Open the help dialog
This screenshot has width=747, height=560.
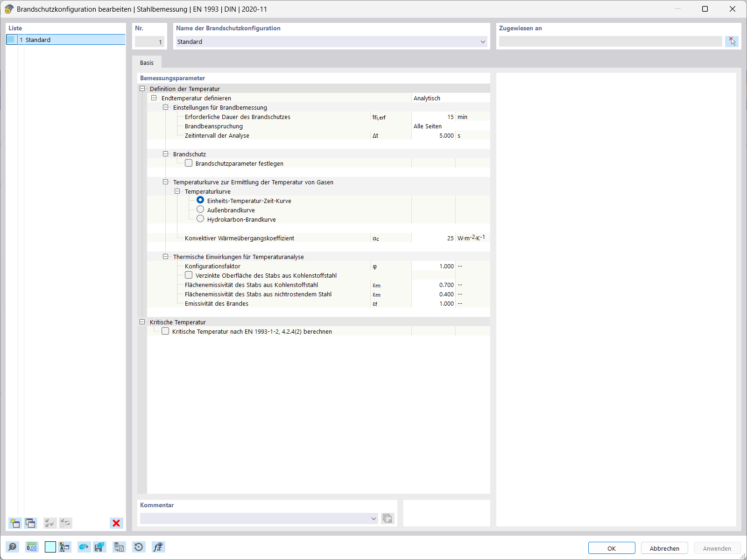(x=13, y=547)
